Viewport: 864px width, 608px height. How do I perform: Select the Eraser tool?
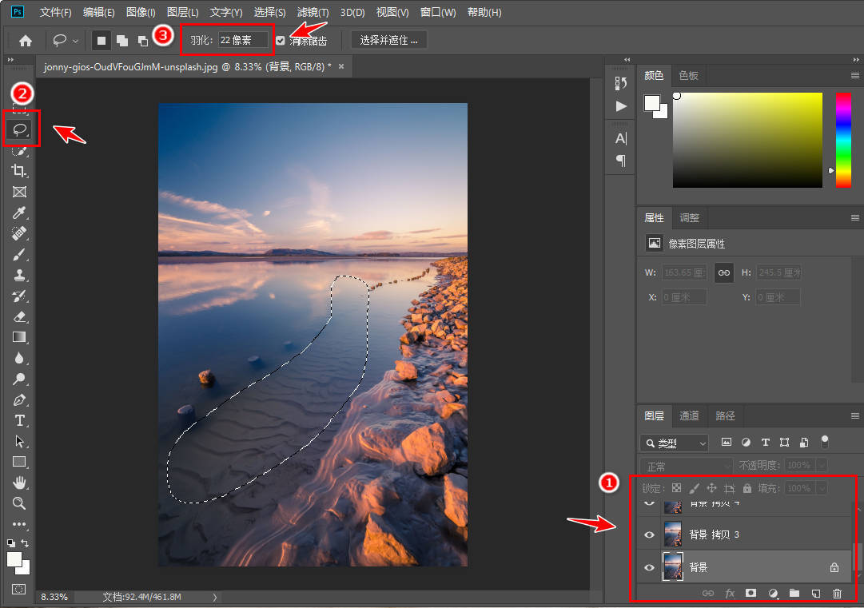(x=19, y=316)
